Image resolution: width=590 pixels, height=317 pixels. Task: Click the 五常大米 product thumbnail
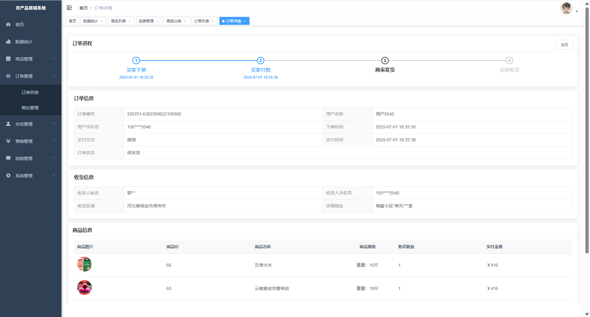pyautogui.click(x=85, y=264)
